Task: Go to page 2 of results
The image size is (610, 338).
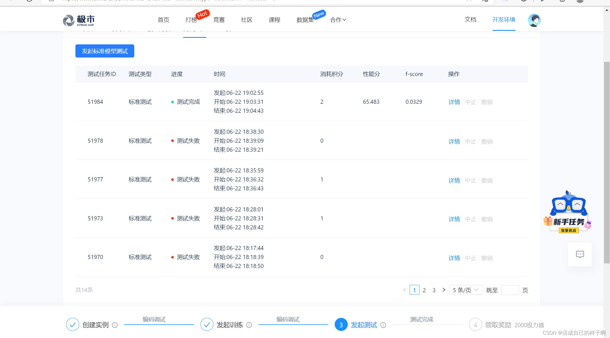Action: [x=424, y=290]
